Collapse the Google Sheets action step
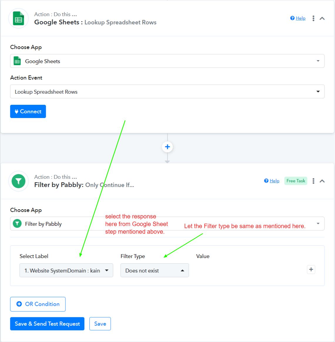This screenshot has width=335, height=342. tap(322, 18)
